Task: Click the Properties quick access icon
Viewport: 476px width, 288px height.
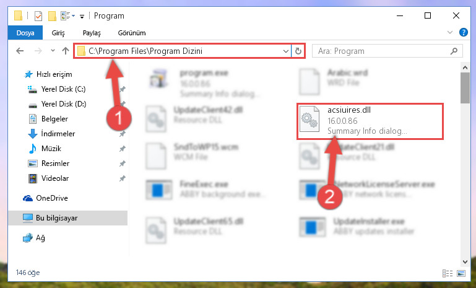Action: (x=38, y=16)
